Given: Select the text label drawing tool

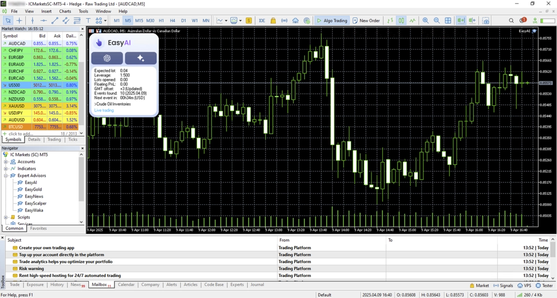Looking at the screenshot, I should tap(88, 20).
